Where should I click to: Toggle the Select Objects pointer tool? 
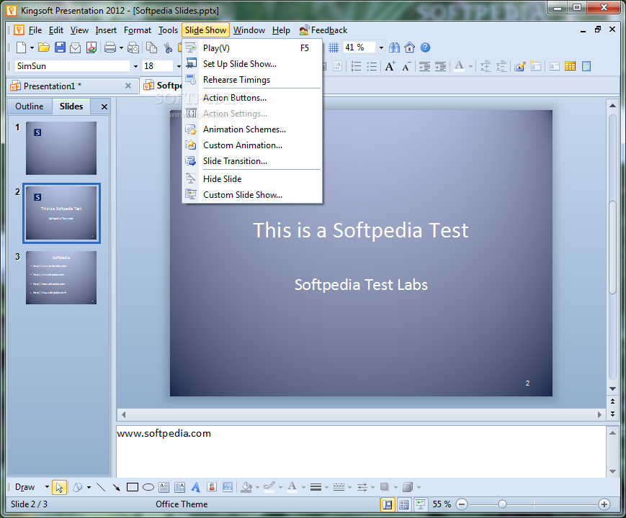59,487
